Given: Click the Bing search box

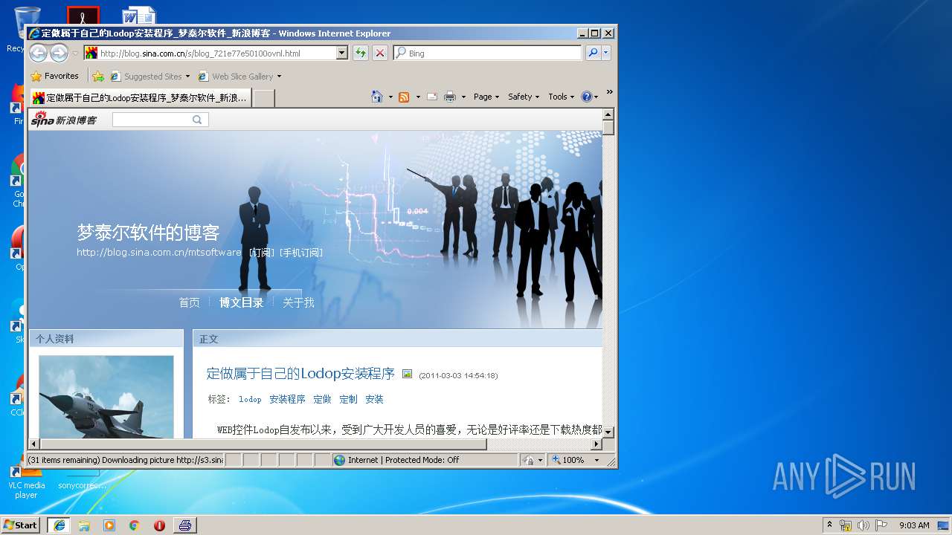Looking at the screenshot, I should 494,53.
